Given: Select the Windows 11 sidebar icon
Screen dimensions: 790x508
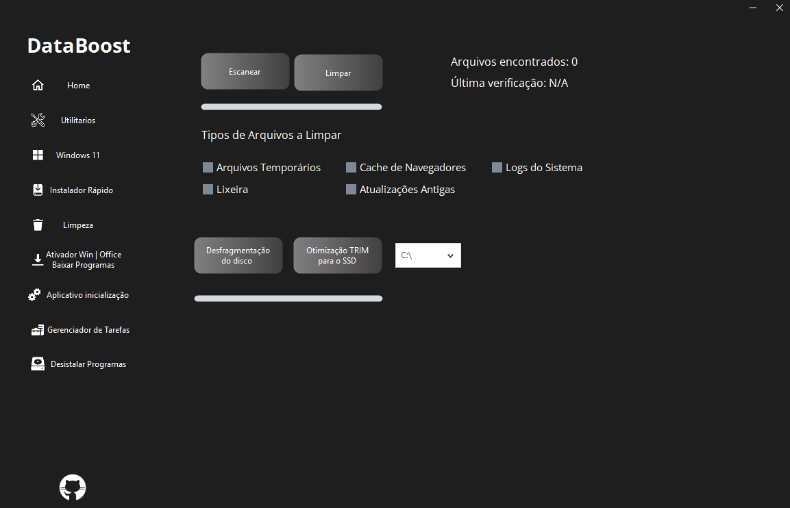Looking at the screenshot, I should coord(37,154).
